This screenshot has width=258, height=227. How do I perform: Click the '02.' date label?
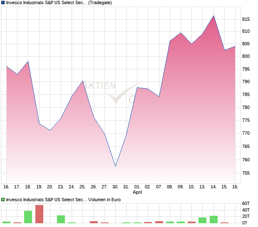pos(148,187)
